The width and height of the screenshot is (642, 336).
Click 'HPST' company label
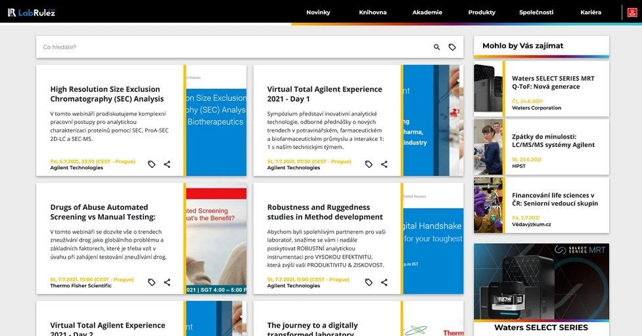[x=518, y=166]
